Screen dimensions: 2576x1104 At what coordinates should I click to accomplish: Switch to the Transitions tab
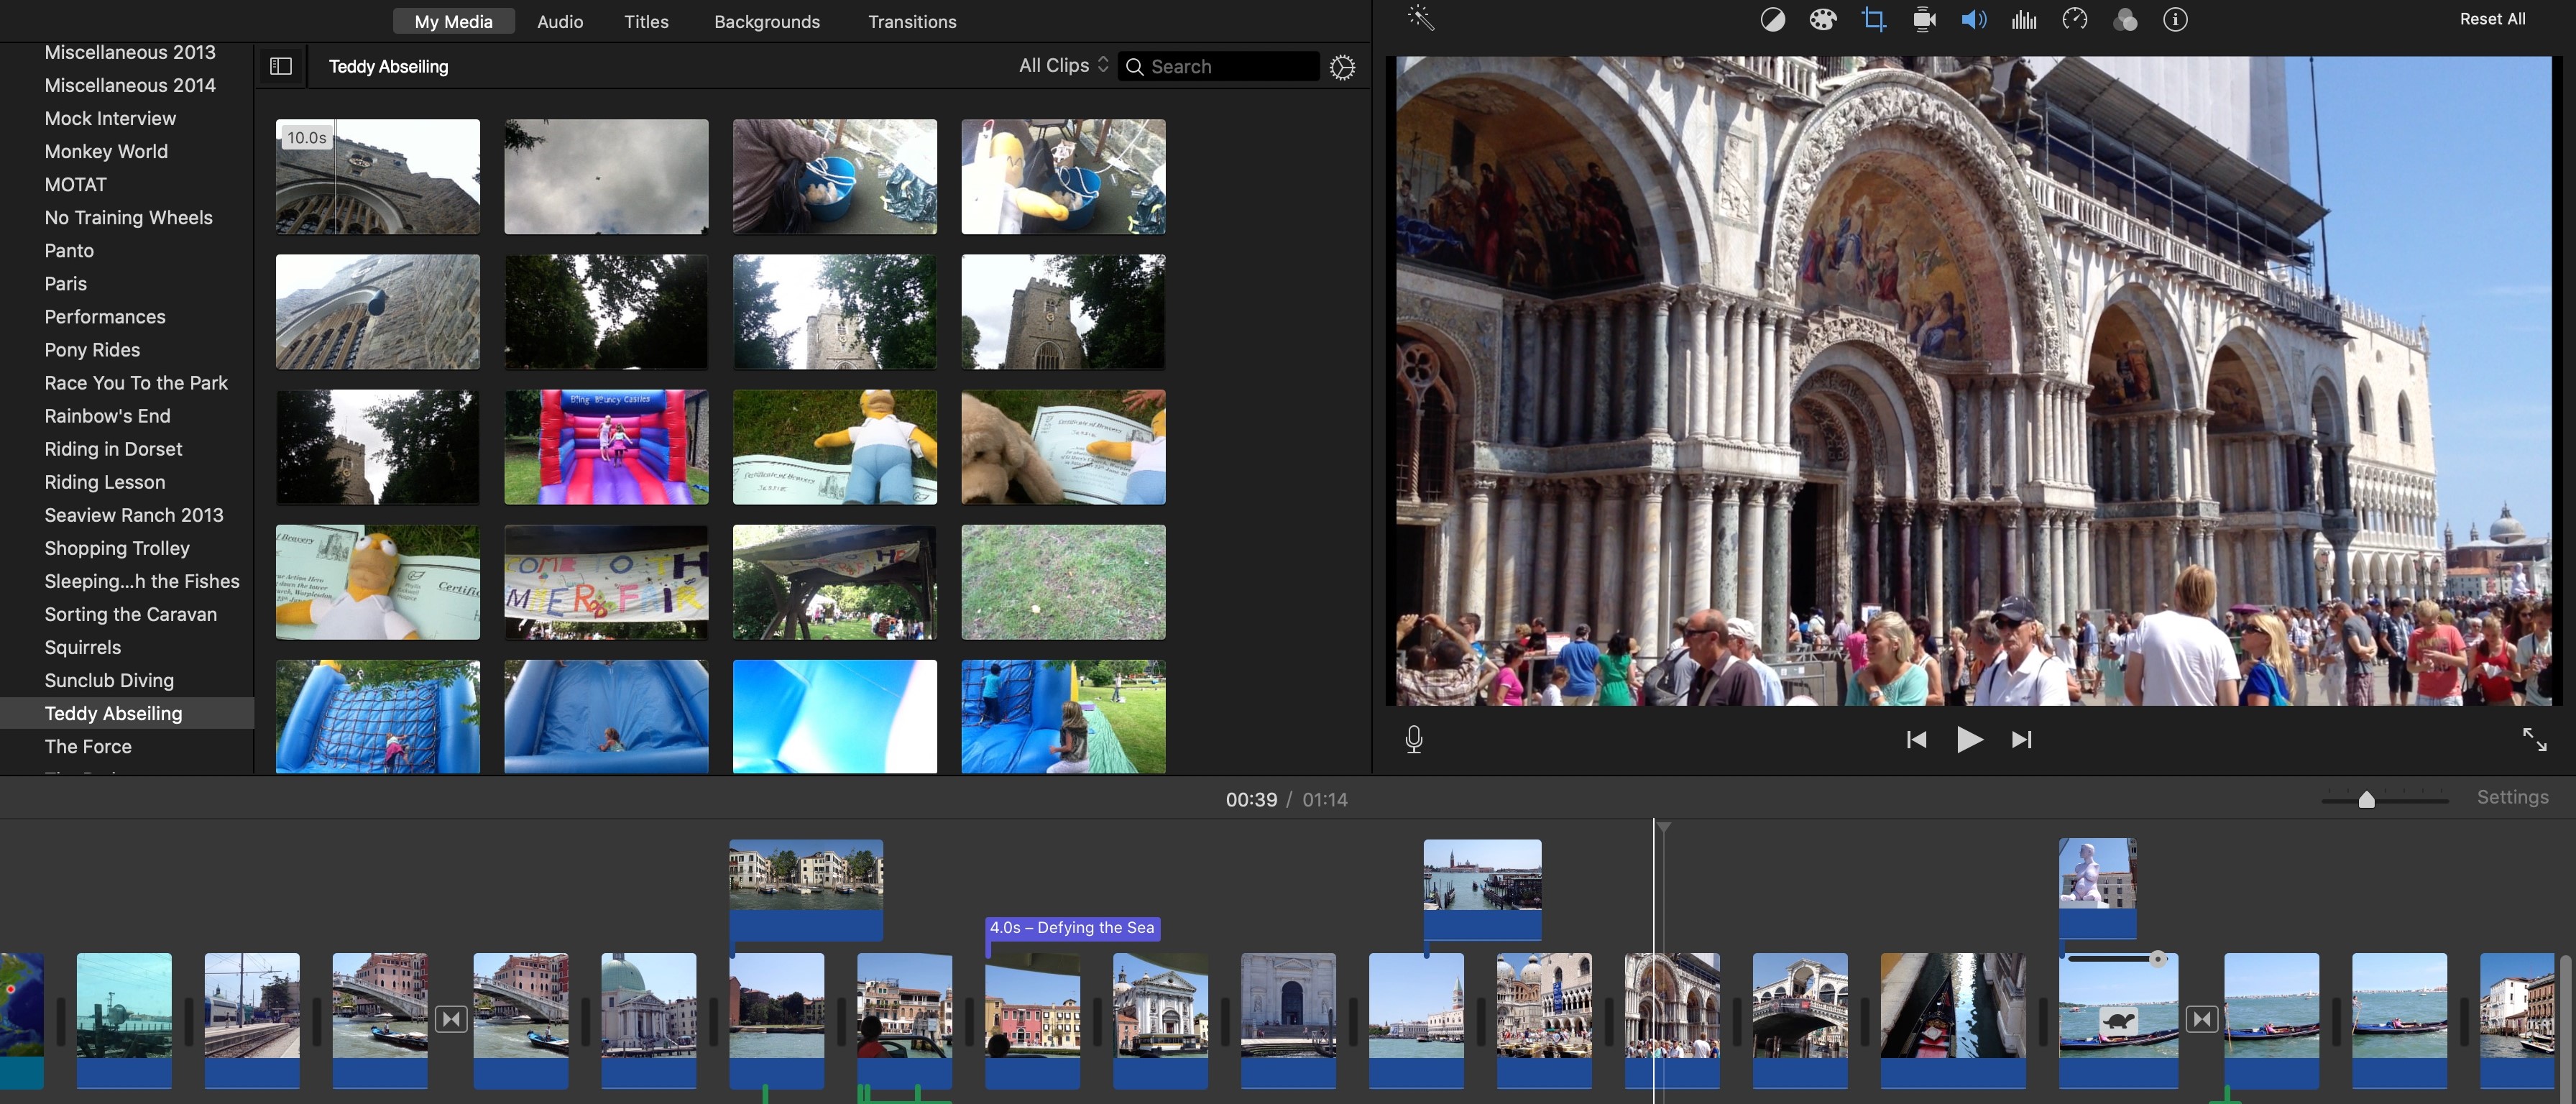coord(910,19)
